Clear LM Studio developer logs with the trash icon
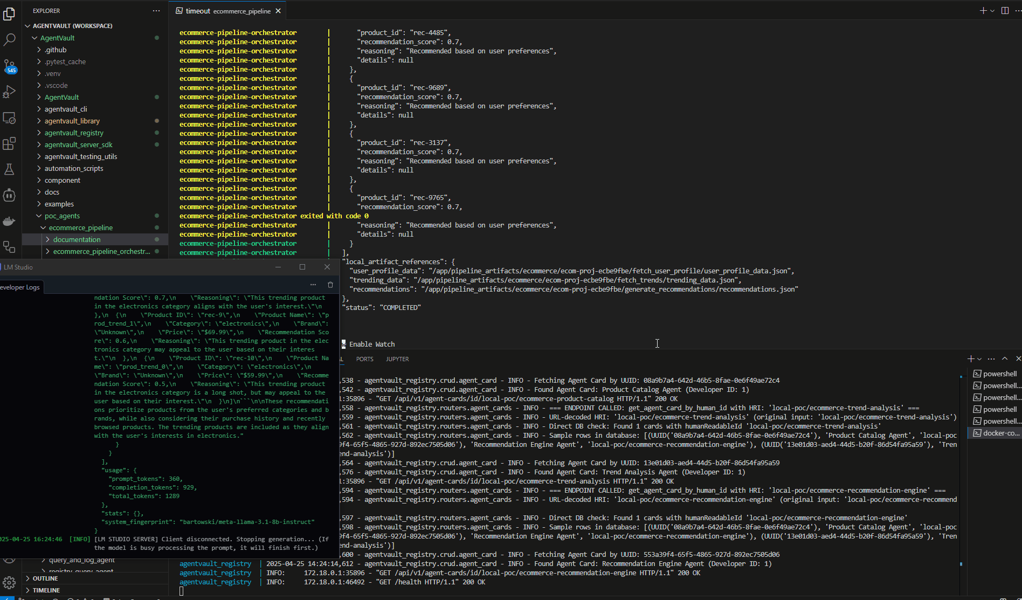The width and height of the screenshot is (1022, 600). click(330, 285)
